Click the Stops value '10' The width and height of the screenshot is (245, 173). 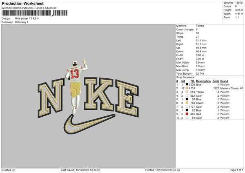(197, 33)
